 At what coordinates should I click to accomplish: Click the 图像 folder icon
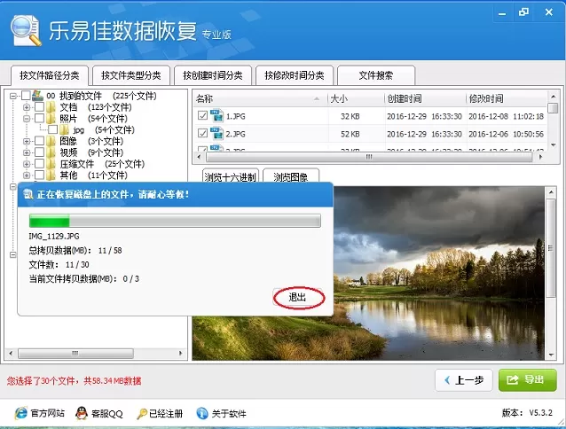coord(51,141)
